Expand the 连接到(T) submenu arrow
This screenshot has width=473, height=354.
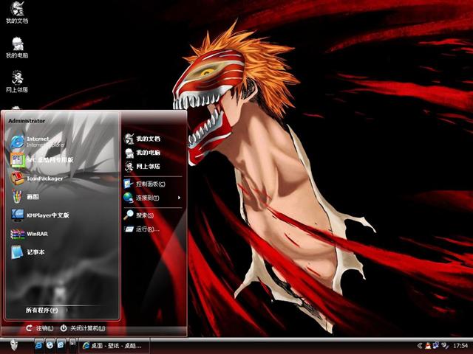(x=179, y=198)
